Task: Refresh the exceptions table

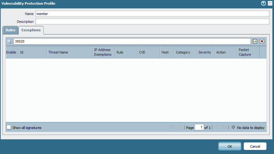Action: (233, 127)
